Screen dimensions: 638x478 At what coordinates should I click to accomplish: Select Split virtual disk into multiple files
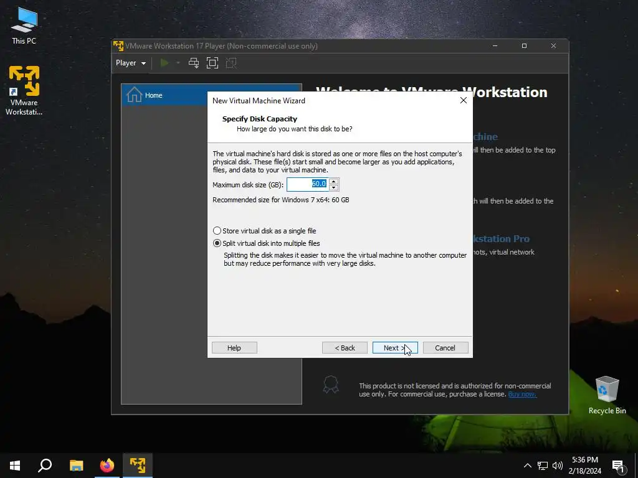pyautogui.click(x=267, y=243)
